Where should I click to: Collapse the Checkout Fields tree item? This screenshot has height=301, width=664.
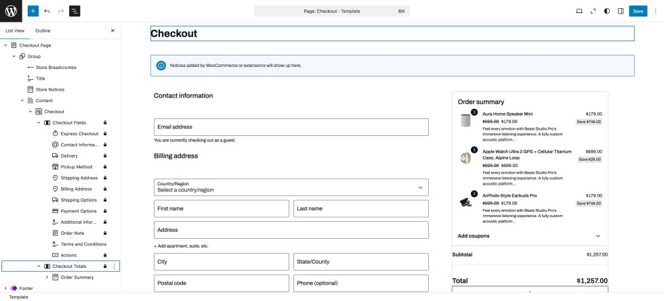(39, 122)
